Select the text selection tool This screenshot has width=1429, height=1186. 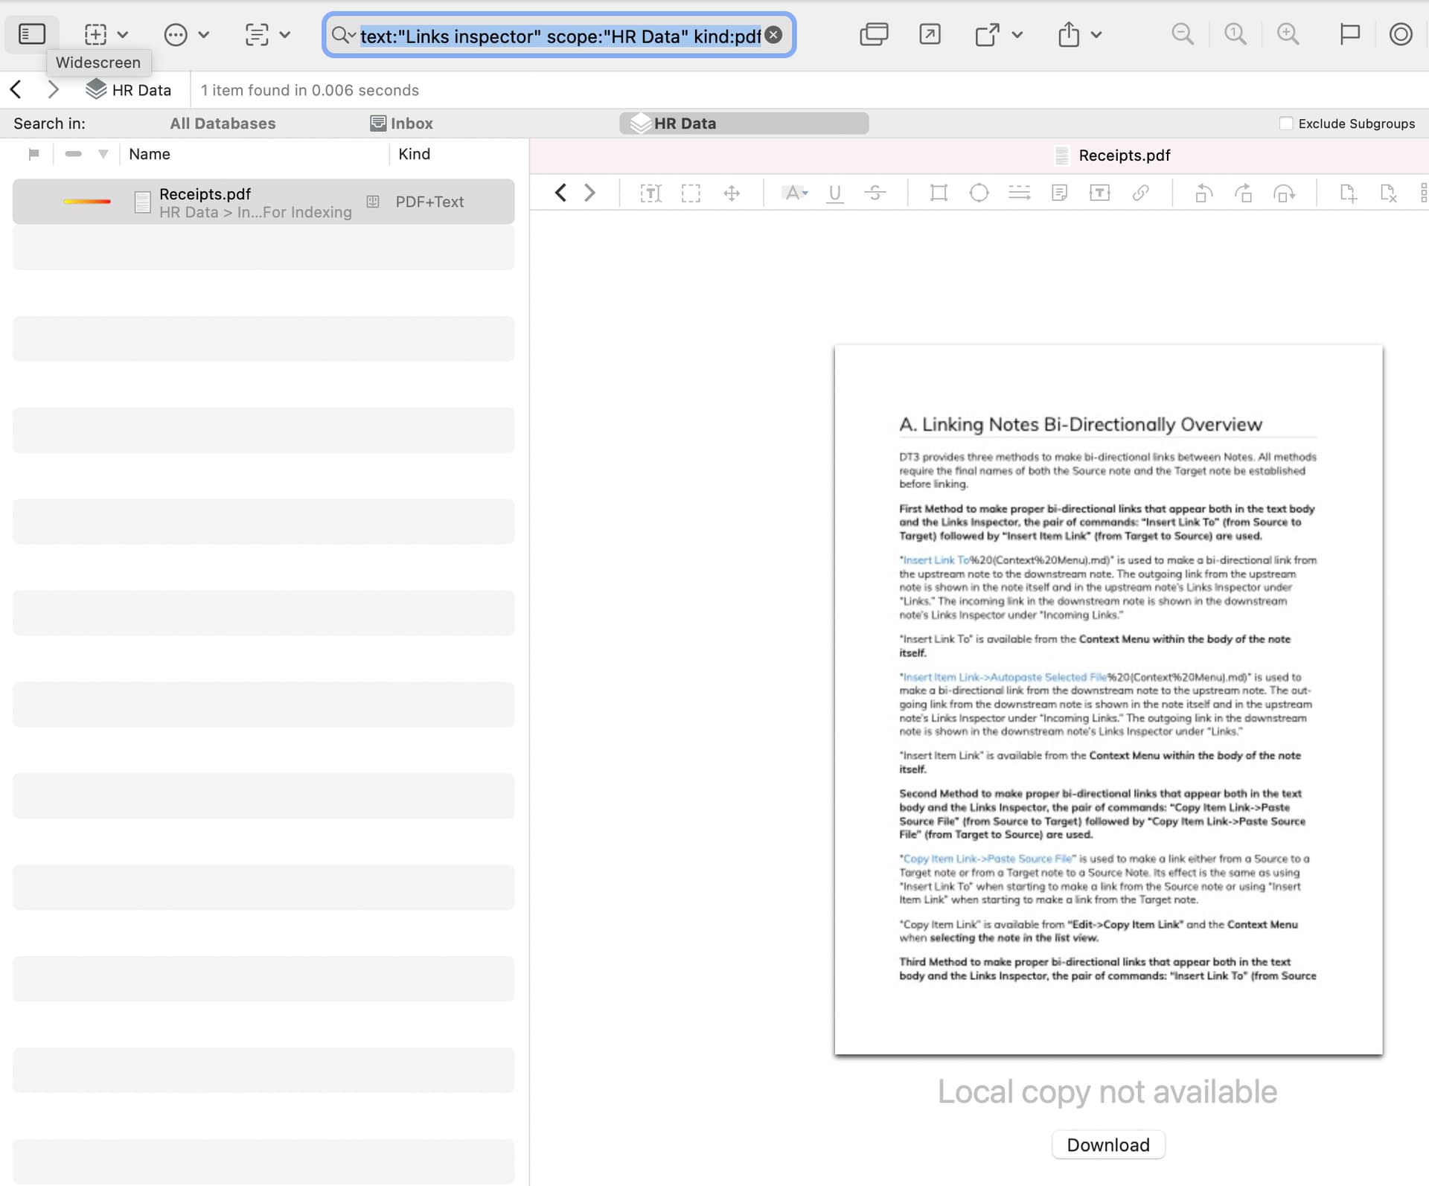pos(650,193)
